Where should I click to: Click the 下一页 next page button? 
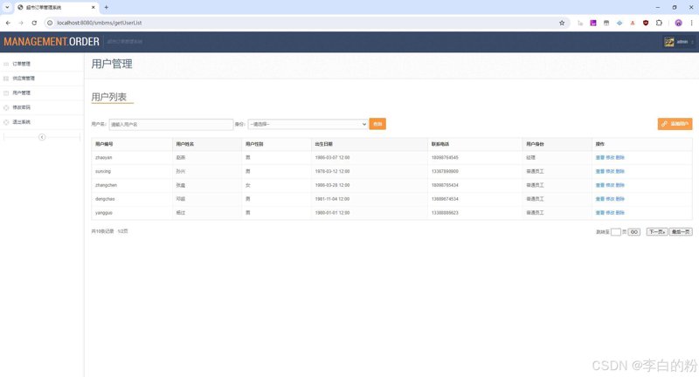coord(657,232)
